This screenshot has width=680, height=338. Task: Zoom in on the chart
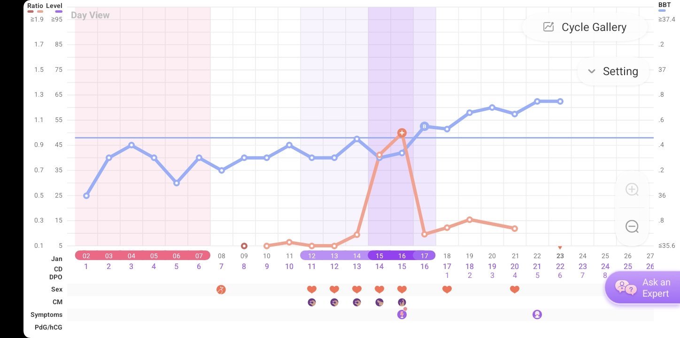pos(632,190)
